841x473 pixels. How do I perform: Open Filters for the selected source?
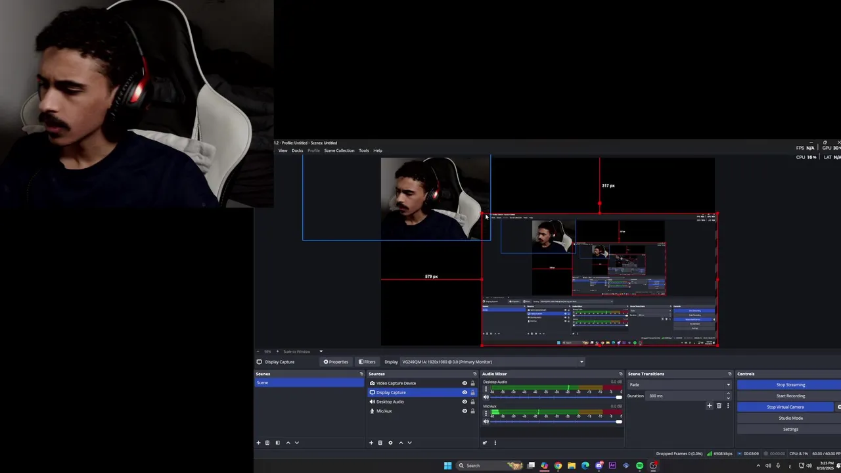pyautogui.click(x=367, y=362)
